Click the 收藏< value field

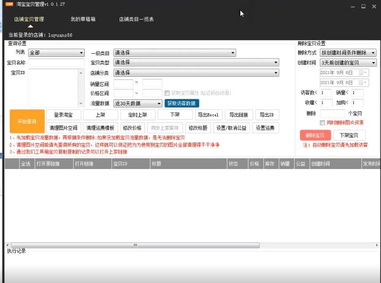[326, 103]
